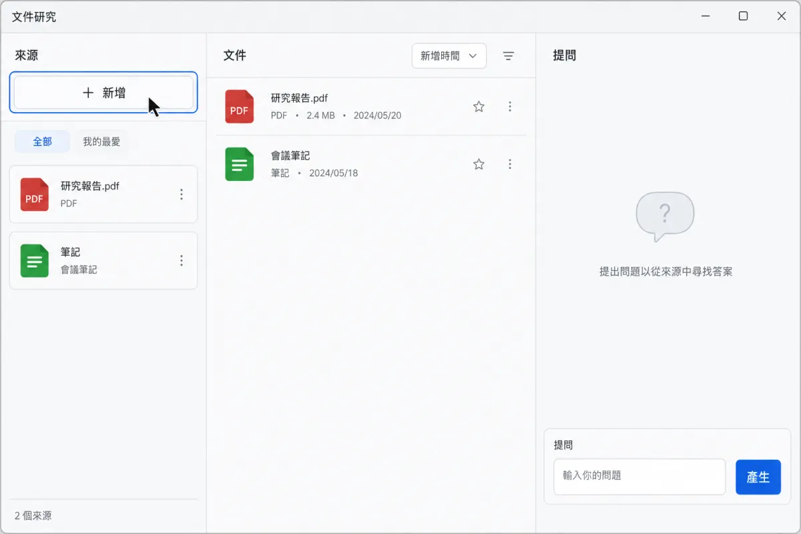Click the 輸入你的問題 input field

tap(639, 477)
